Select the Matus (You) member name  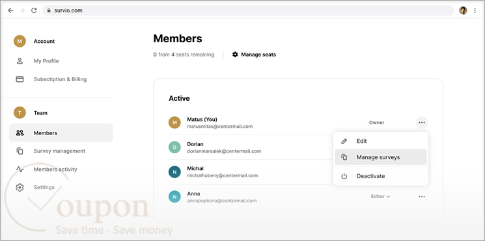click(202, 119)
